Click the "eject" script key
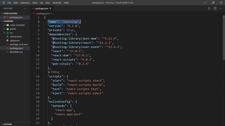 coord(57,93)
